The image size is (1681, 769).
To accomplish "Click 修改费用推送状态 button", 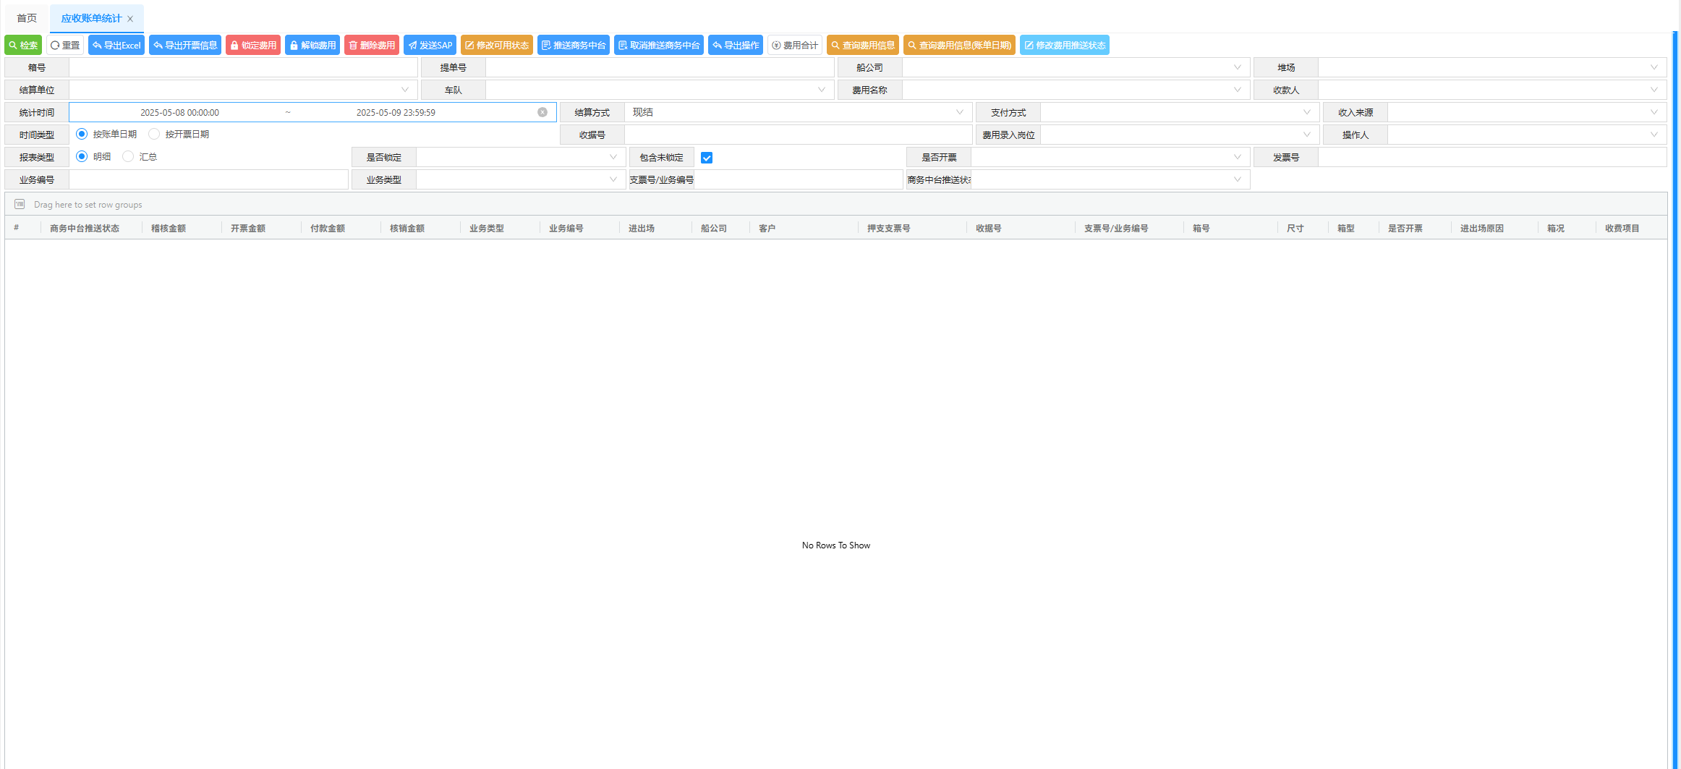I will [x=1064, y=45].
